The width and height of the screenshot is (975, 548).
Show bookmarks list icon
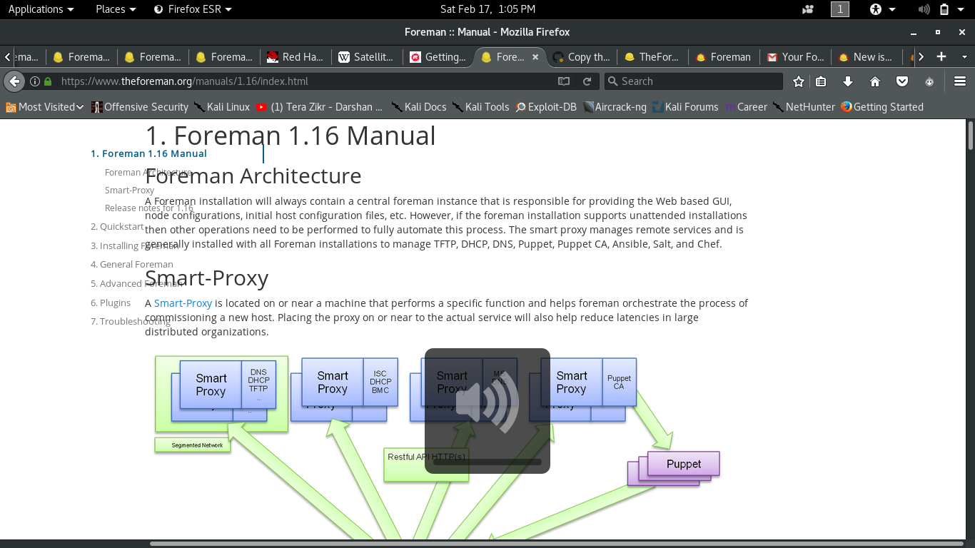pyautogui.click(x=821, y=81)
